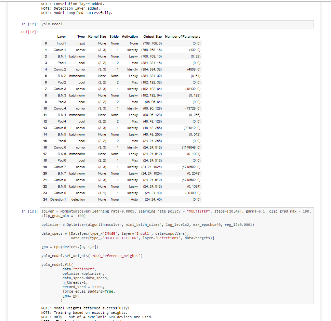Screen dimensions: 331x321
Task: Select the Input1 layer cell
Action: pos(61,43)
